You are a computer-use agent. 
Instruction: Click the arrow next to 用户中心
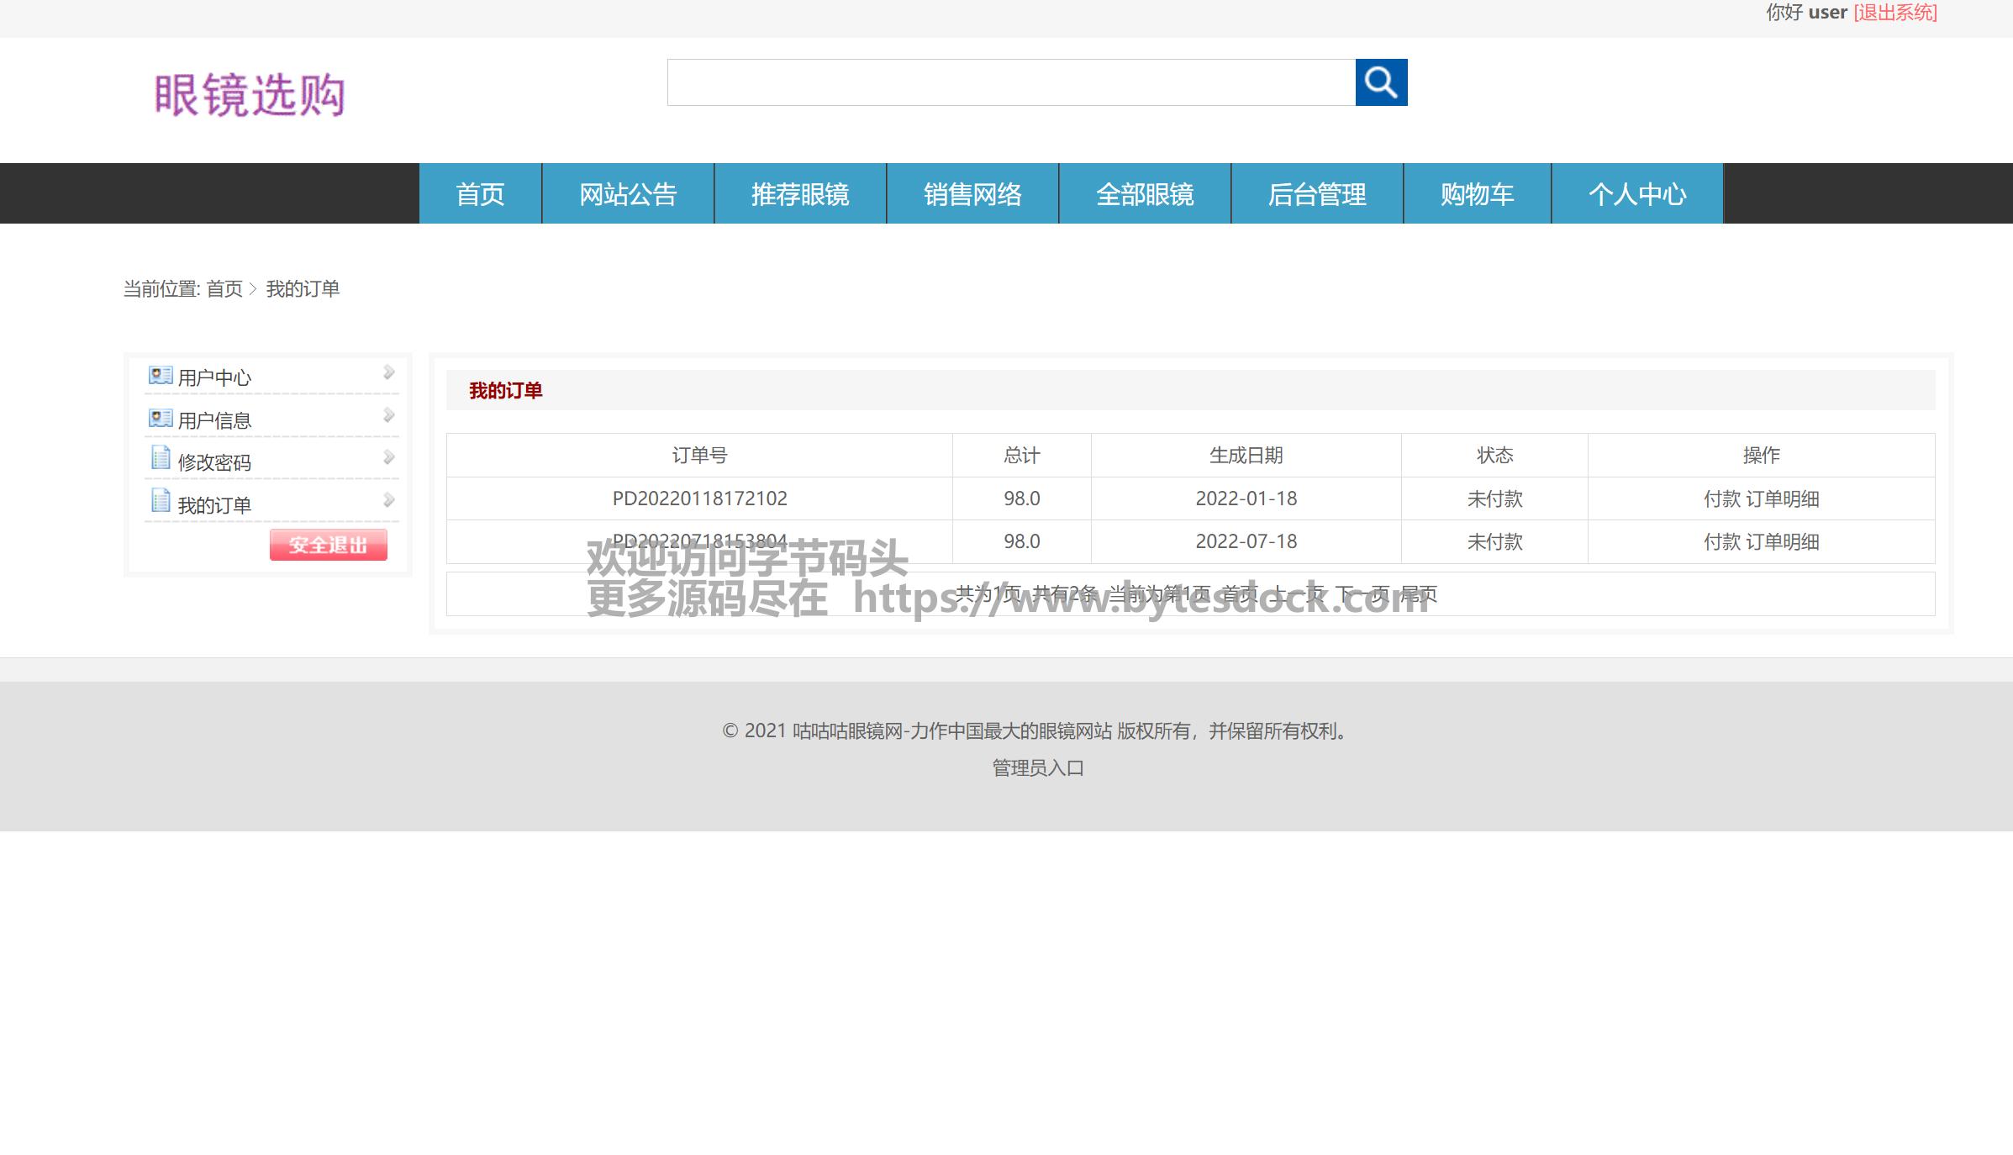tap(388, 372)
